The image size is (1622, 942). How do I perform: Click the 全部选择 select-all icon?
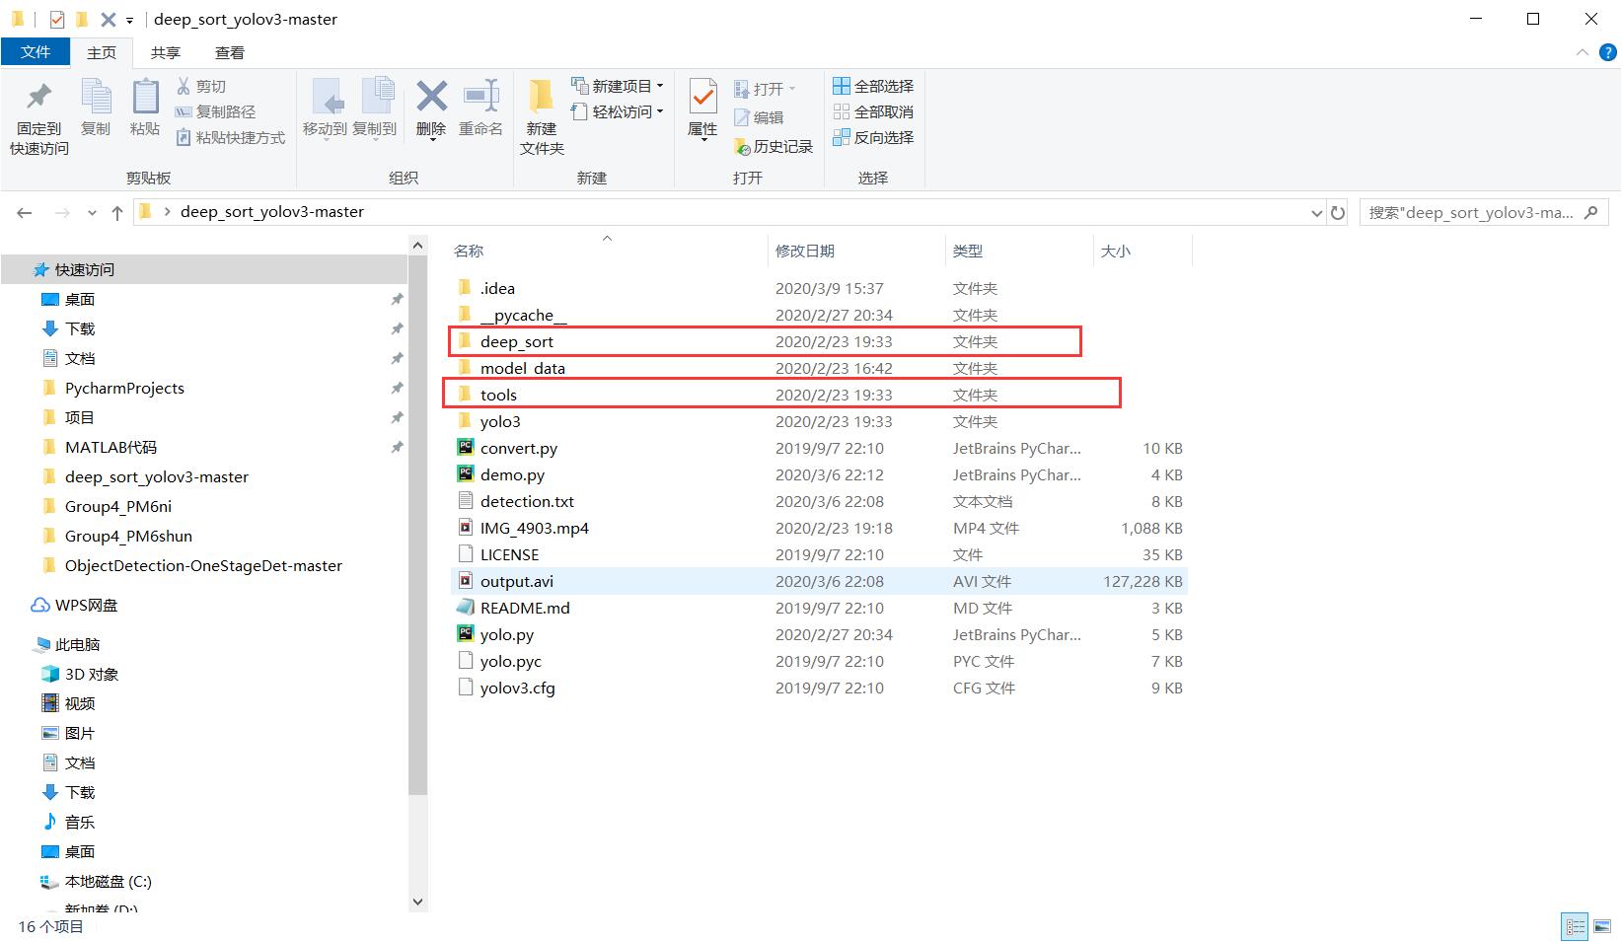873,86
